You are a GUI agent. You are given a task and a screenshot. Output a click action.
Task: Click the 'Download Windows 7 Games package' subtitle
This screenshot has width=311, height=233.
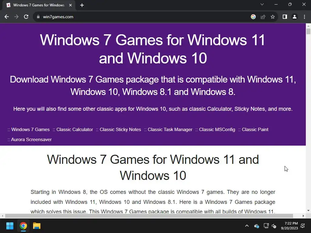pyautogui.click(x=153, y=86)
